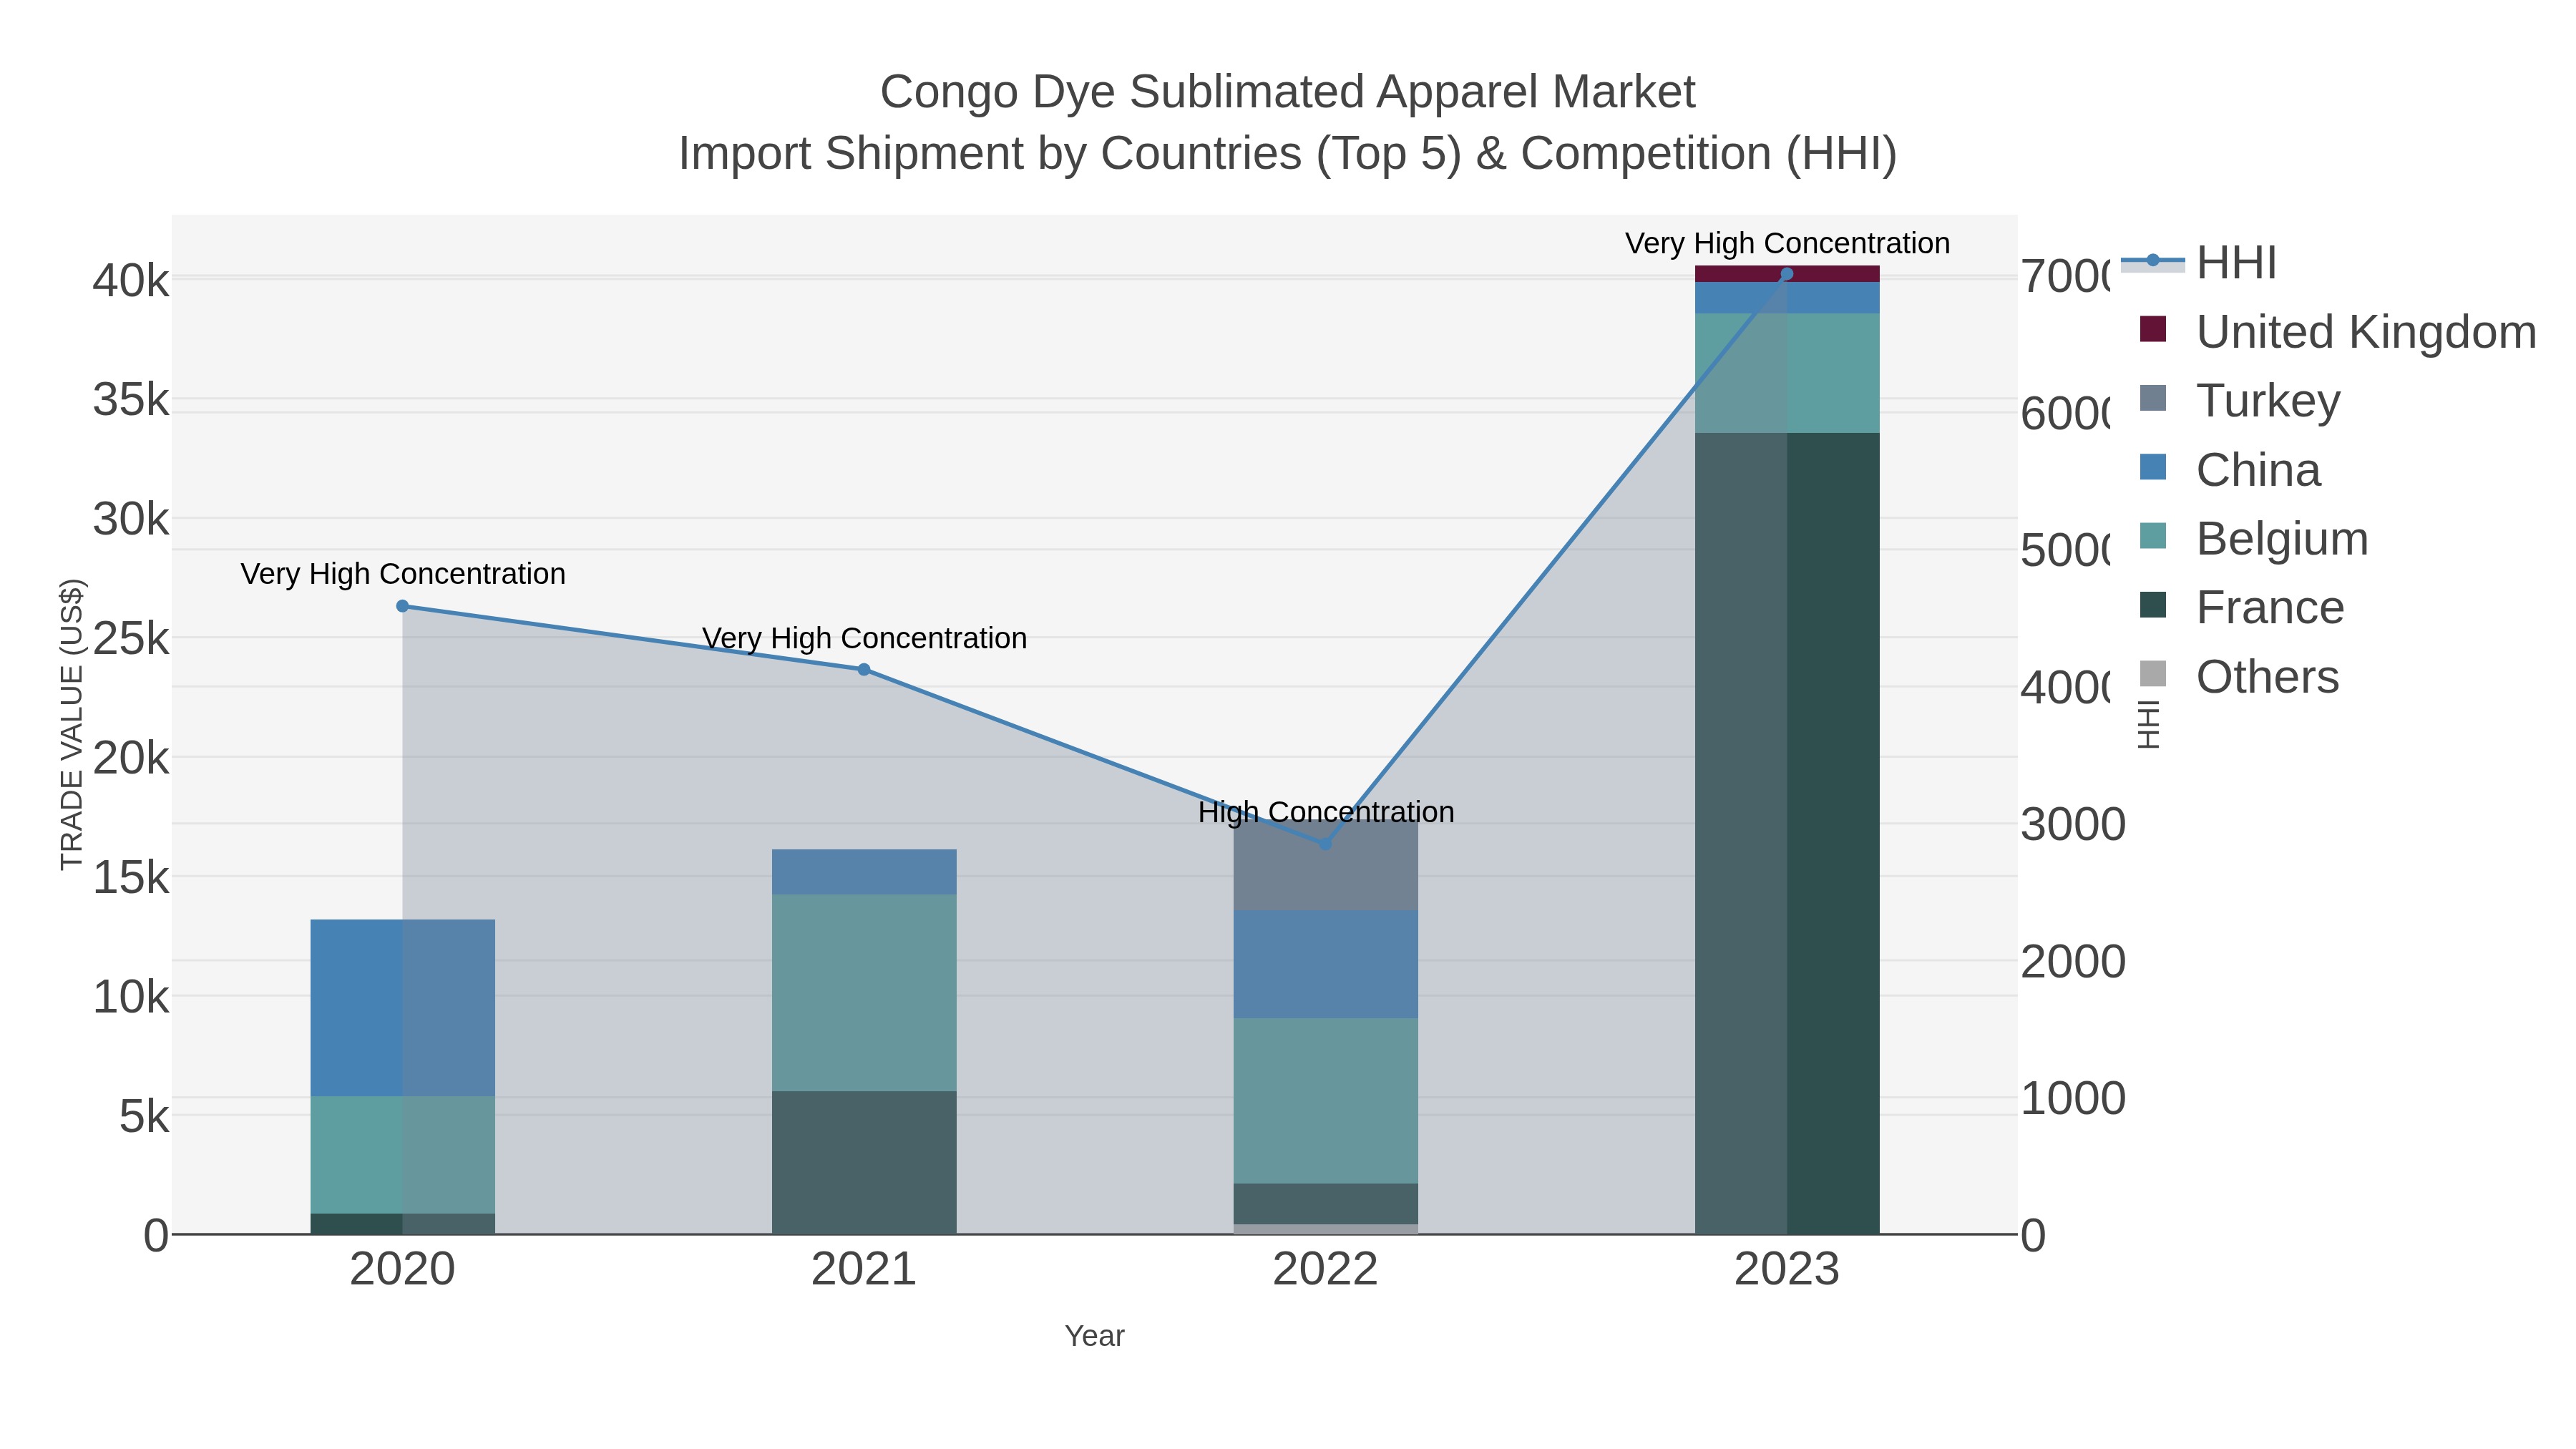Click 'Very High Concentration' annotation above 2021
The width and height of the screenshot is (2576, 1449).
click(x=864, y=638)
